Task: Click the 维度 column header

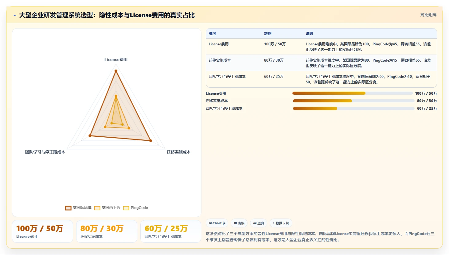Action: 213,34
